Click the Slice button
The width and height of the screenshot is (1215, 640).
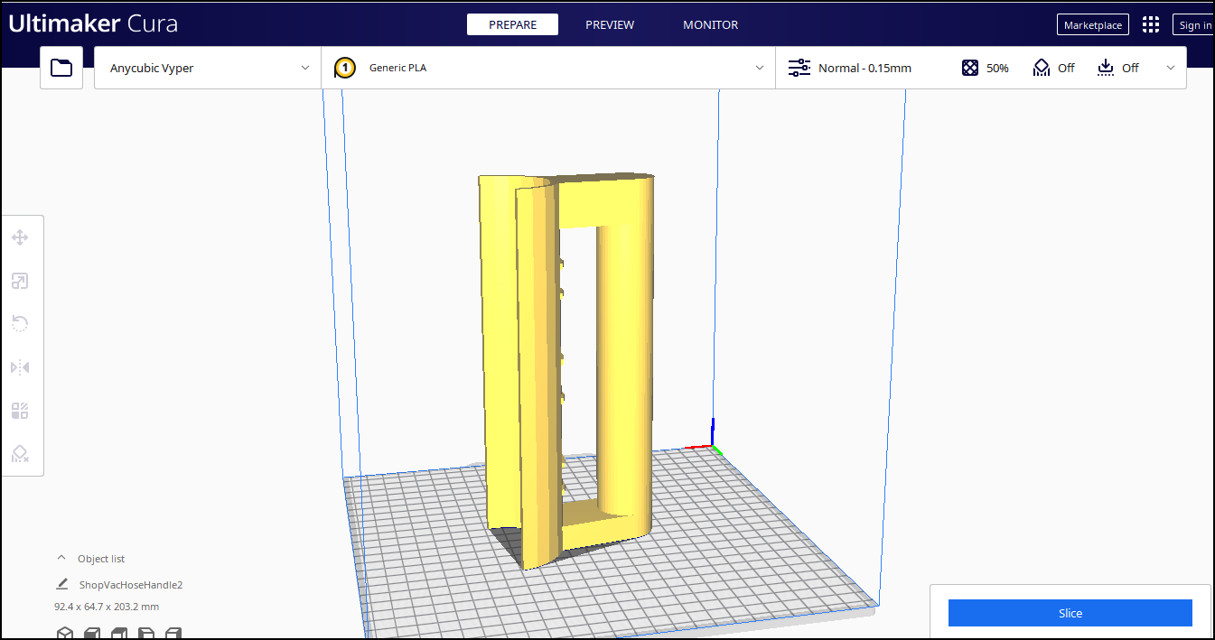1070,613
